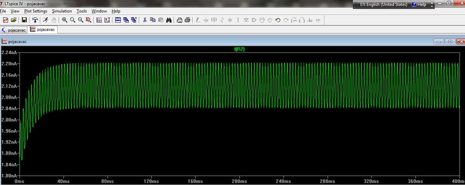The image size is (465, 185).
Task: Click the Cascade windows toolbar icon
Action: point(126,20)
